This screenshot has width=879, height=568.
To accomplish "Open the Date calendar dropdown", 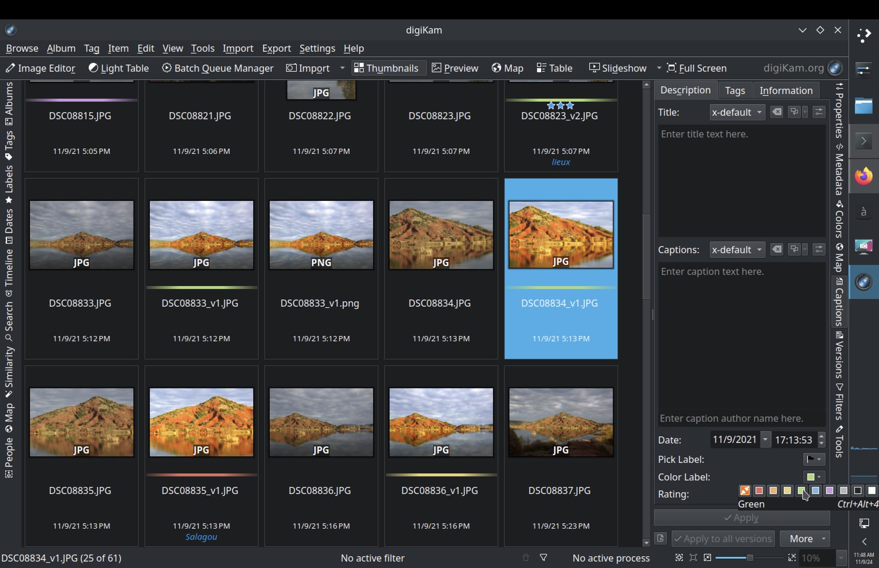I will point(765,439).
